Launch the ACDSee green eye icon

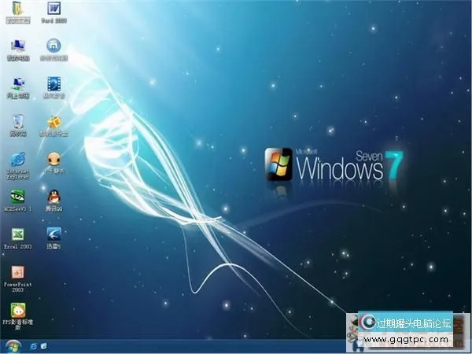(x=18, y=197)
